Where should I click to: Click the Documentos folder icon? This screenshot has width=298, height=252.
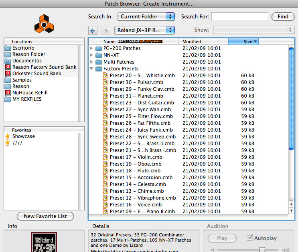pyautogui.click(x=8, y=61)
